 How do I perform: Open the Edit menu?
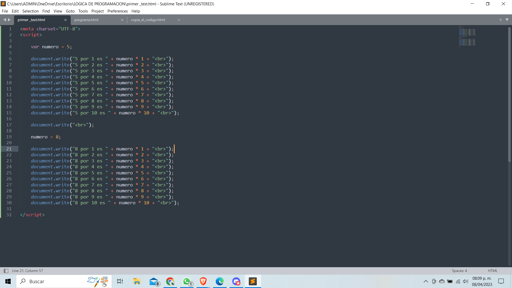click(x=15, y=11)
